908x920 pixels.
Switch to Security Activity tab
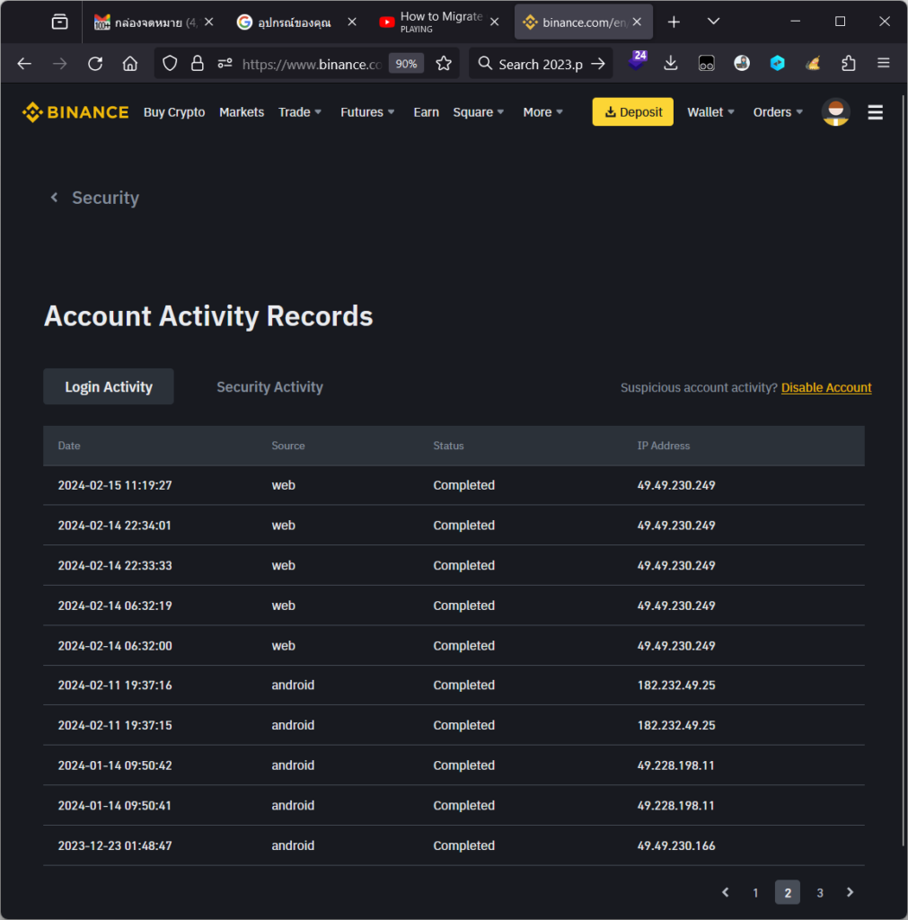[x=269, y=387]
